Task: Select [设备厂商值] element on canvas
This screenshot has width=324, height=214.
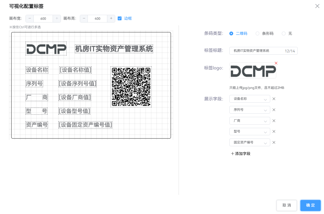Action: coord(75,97)
